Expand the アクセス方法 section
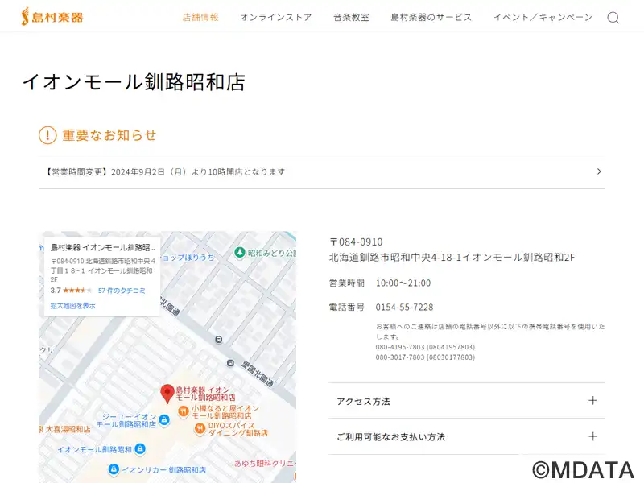This screenshot has height=483, width=644. point(467,401)
